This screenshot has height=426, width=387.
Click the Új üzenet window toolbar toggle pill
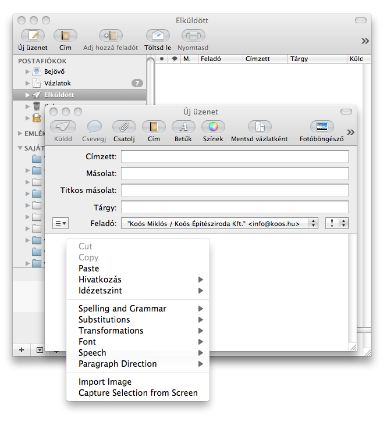click(346, 112)
